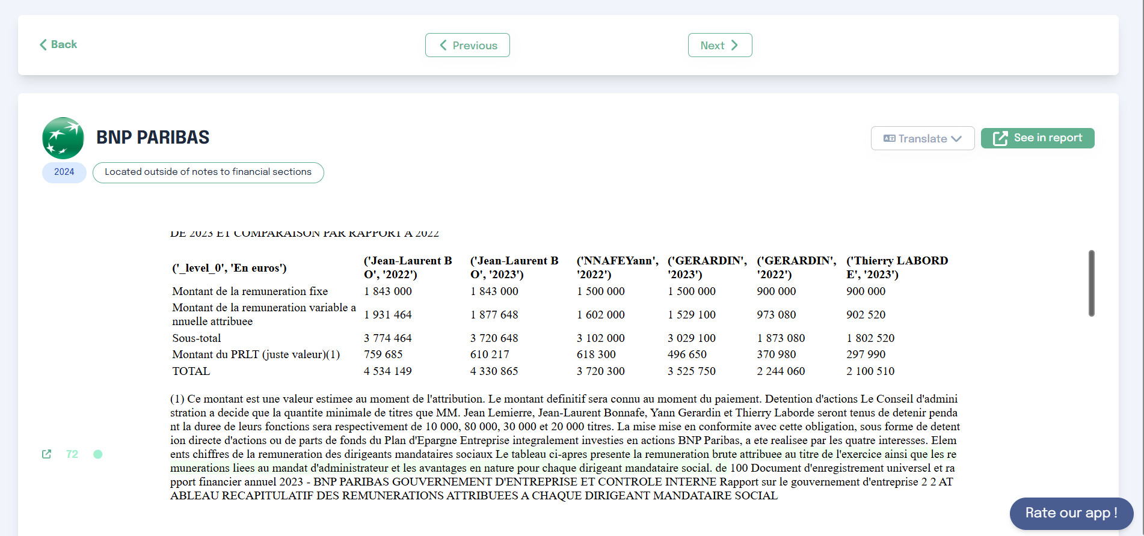Click the vertical scrollbar beside the table
Screen dimensions: 1144x536
(1091, 283)
